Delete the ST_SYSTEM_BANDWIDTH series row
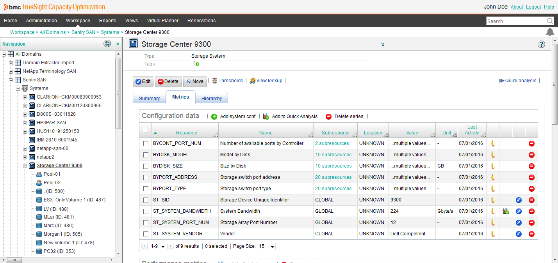558x263 pixels. coord(531,211)
